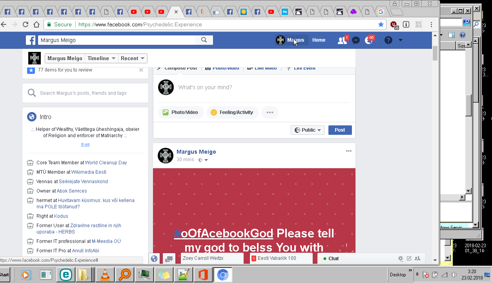The width and height of the screenshot is (492, 283).
Task: Click the search magnifier button in Facebook
Action: pos(204,40)
